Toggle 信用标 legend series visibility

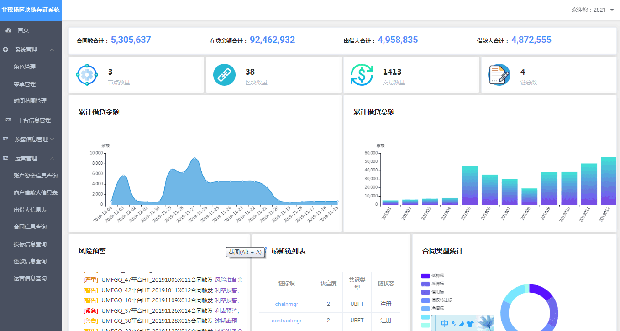[x=432, y=292]
